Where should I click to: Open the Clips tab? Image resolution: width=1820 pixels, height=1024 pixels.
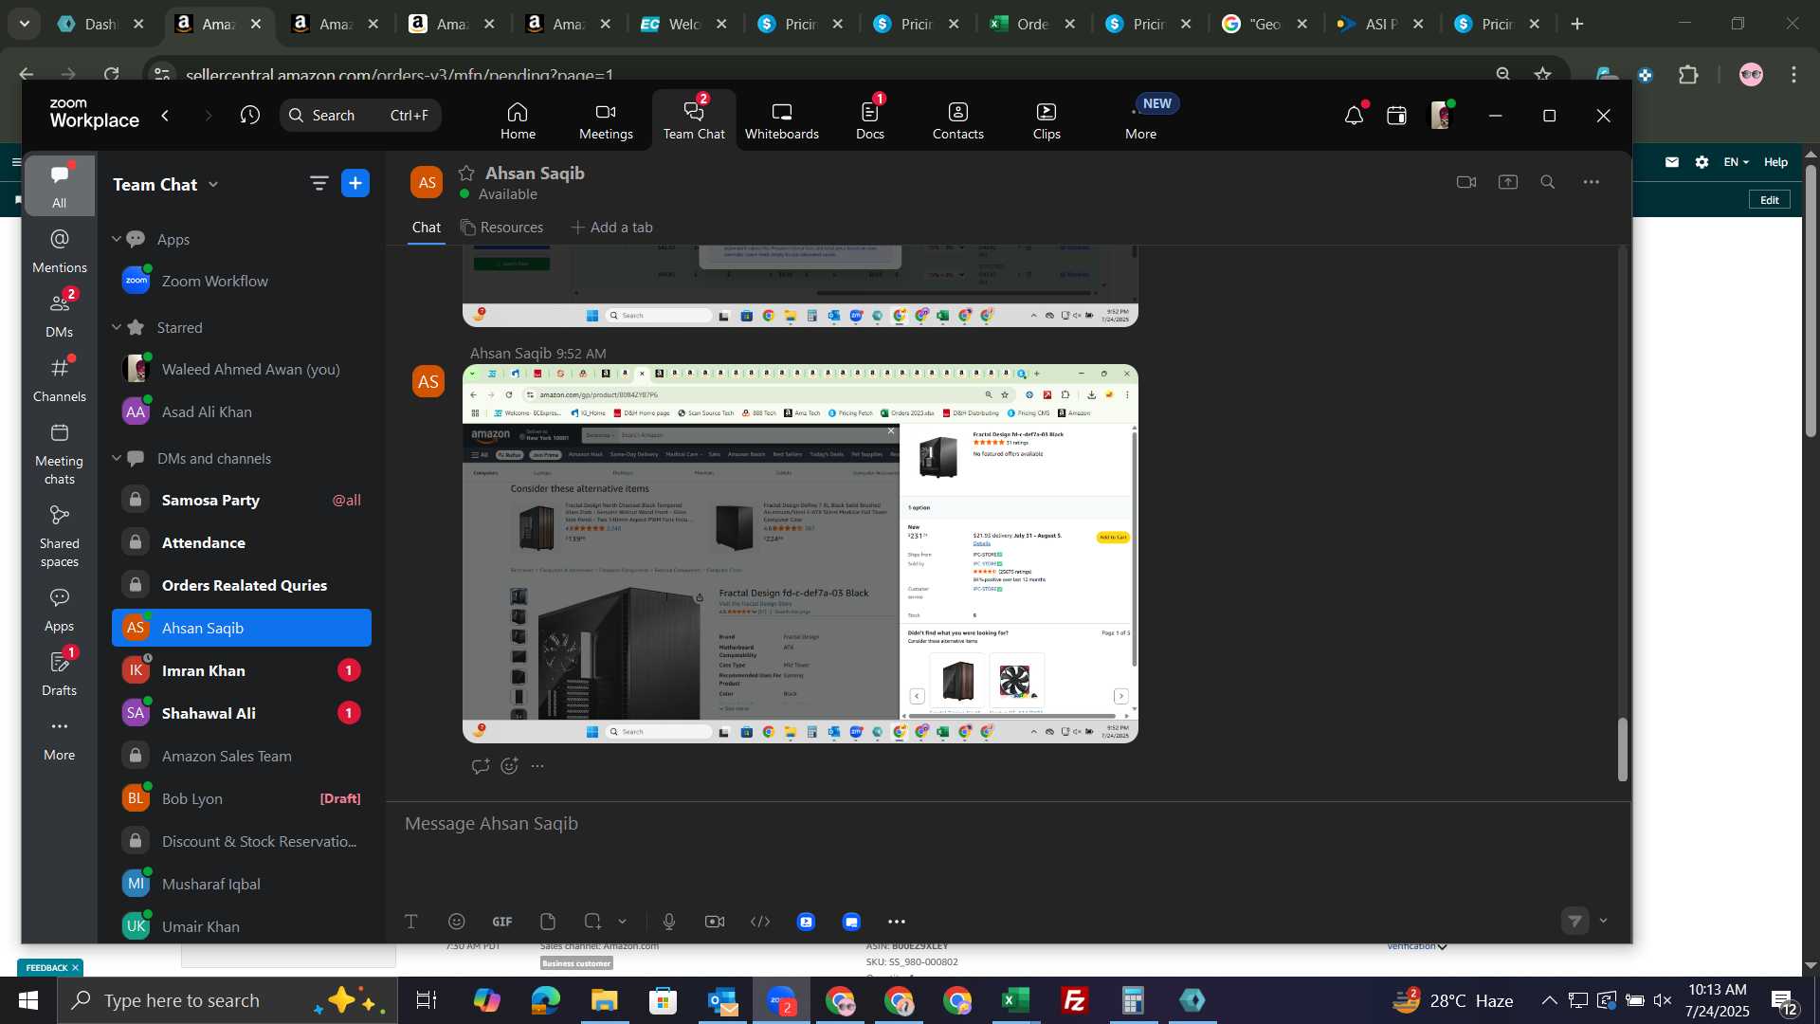pos(1046,120)
